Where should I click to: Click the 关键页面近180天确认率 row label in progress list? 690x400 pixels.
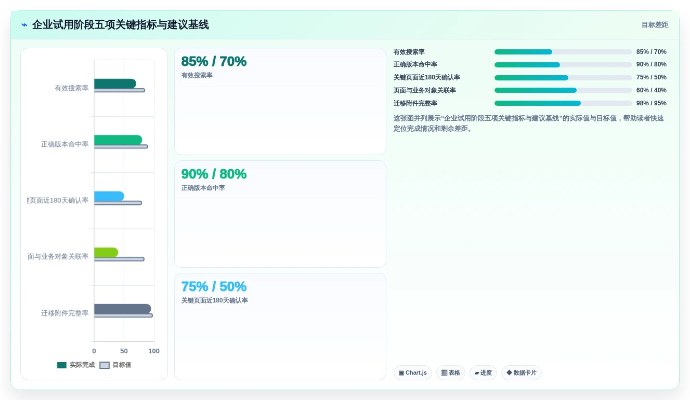tap(427, 77)
